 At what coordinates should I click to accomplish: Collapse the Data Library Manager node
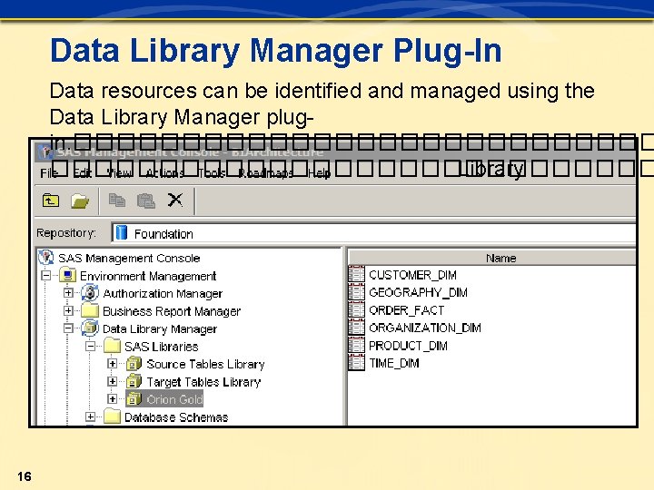(68, 328)
